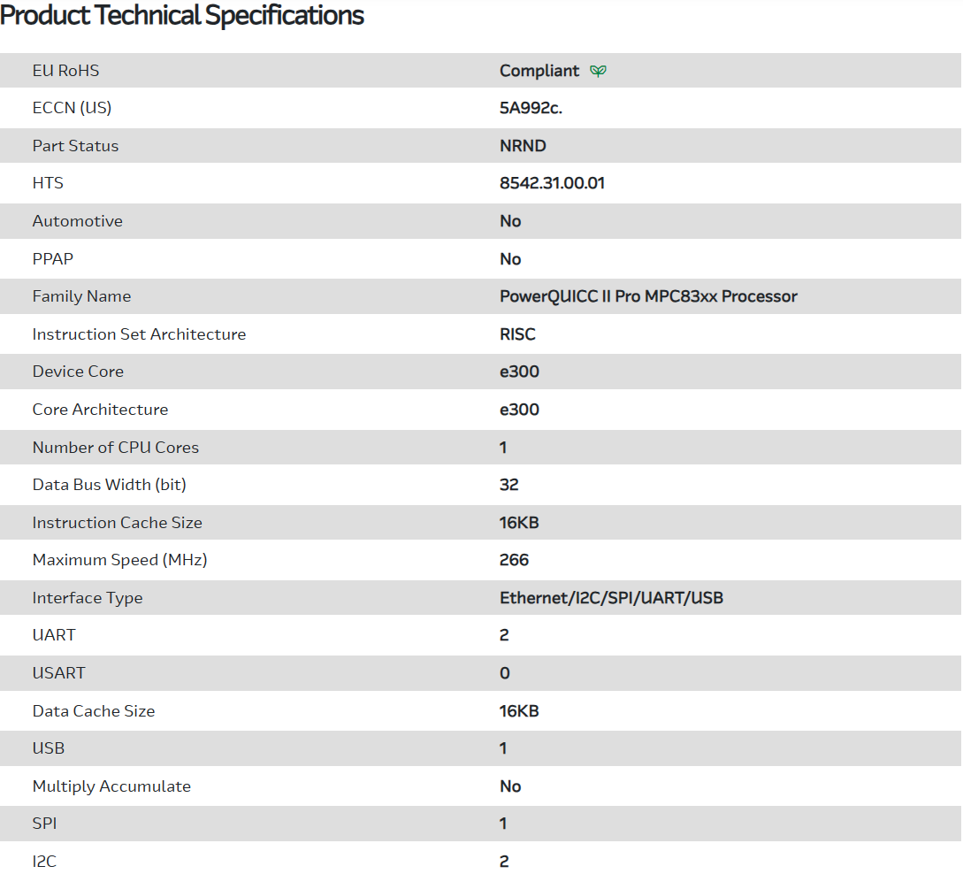
Task: Click the Instruction Cache Size label
Action: pos(118,523)
